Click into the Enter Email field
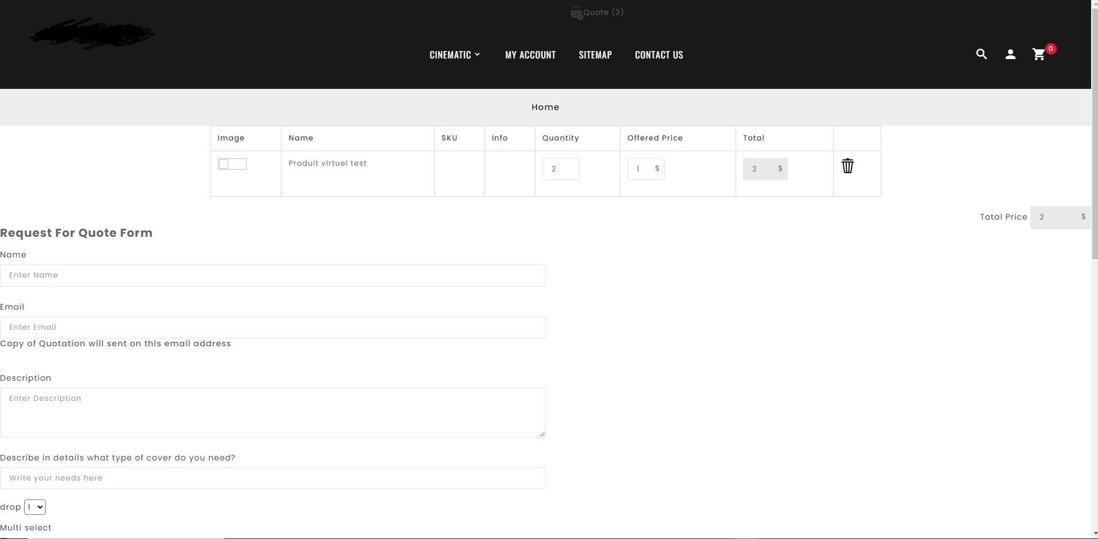The width and height of the screenshot is (1098, 539). tap(273, 327)
